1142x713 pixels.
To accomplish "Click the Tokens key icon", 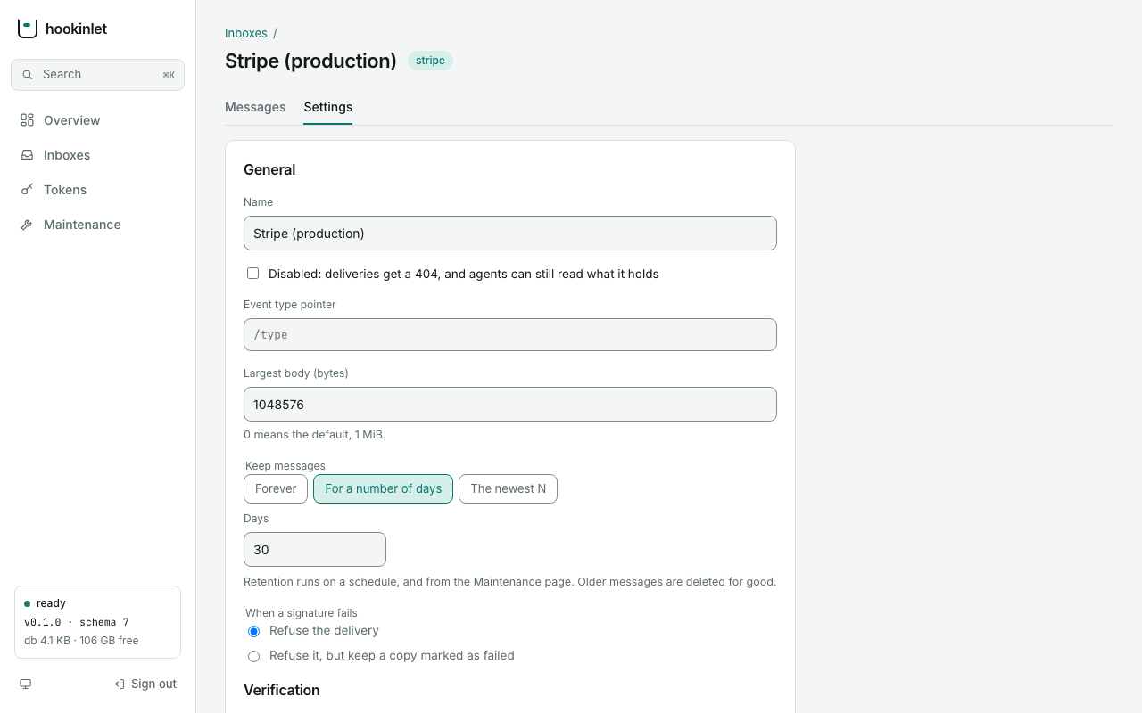I will (x=28, y=190).
